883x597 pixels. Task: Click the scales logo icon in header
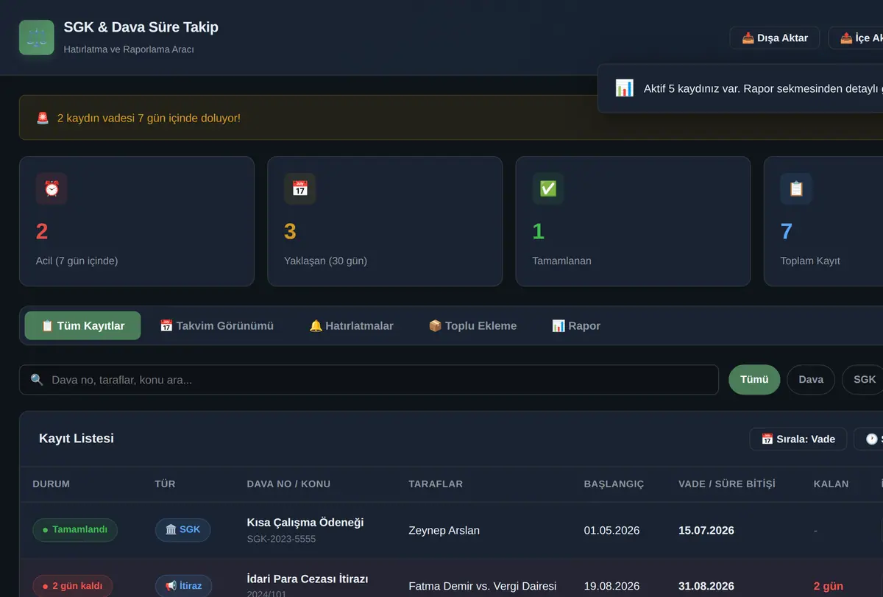[37, 38]
